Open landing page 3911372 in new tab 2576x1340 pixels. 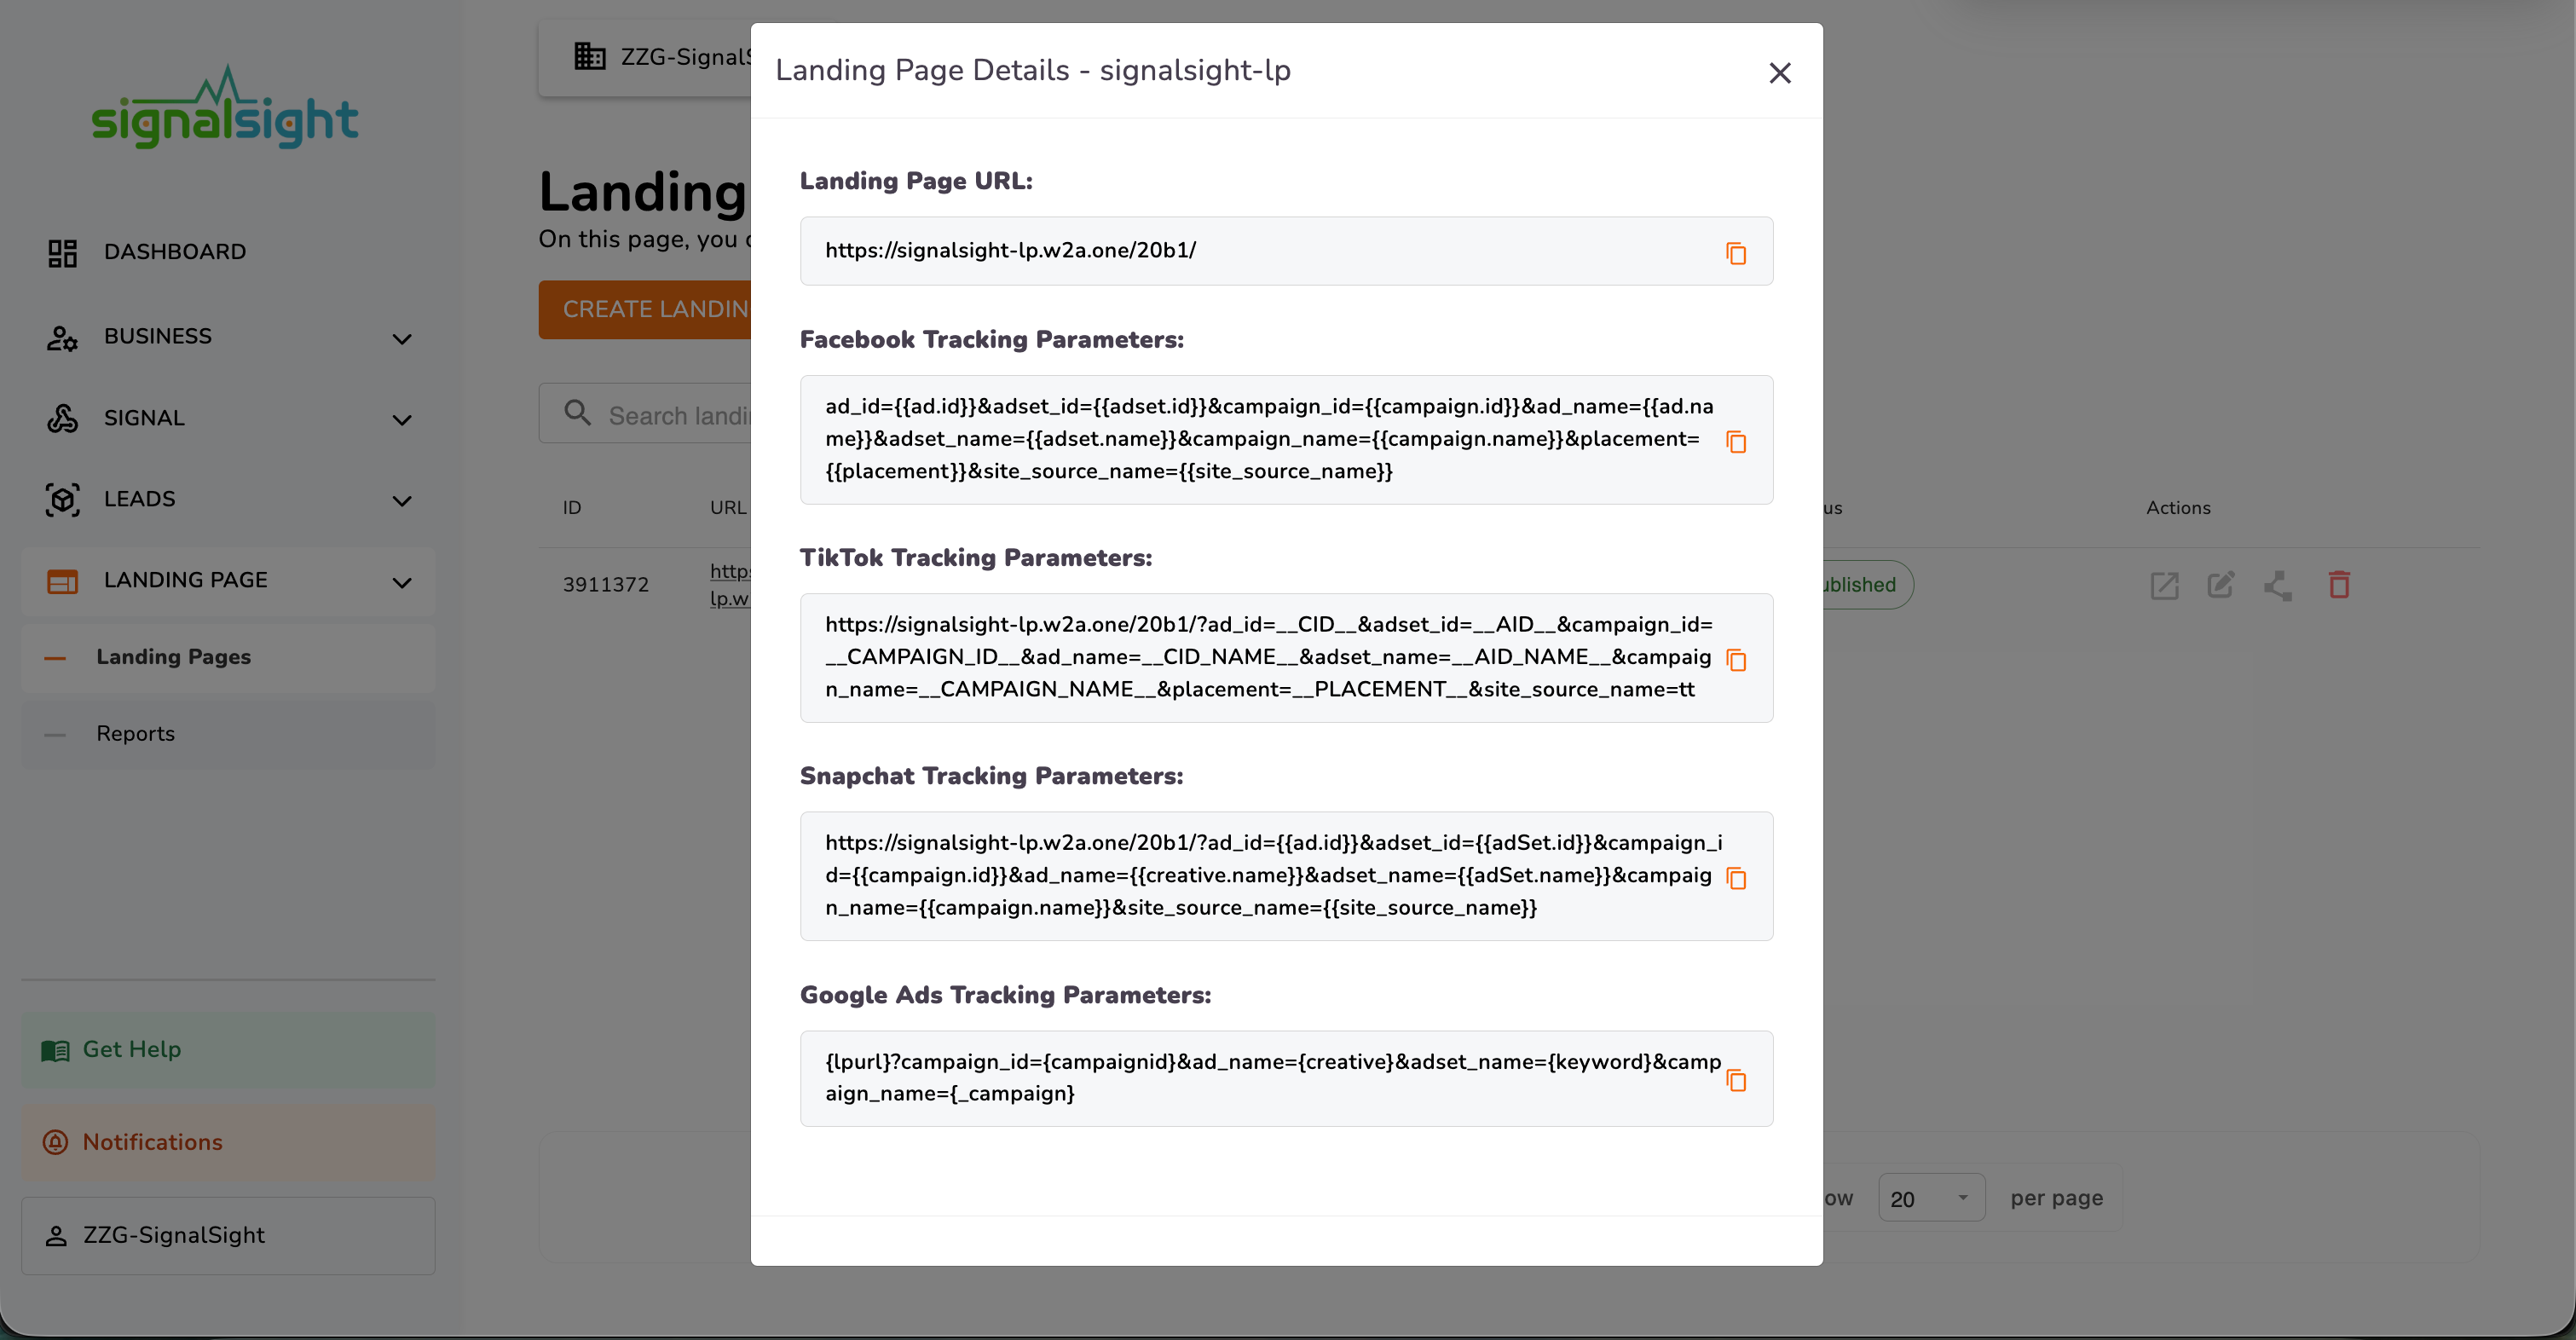point(2164,585)
